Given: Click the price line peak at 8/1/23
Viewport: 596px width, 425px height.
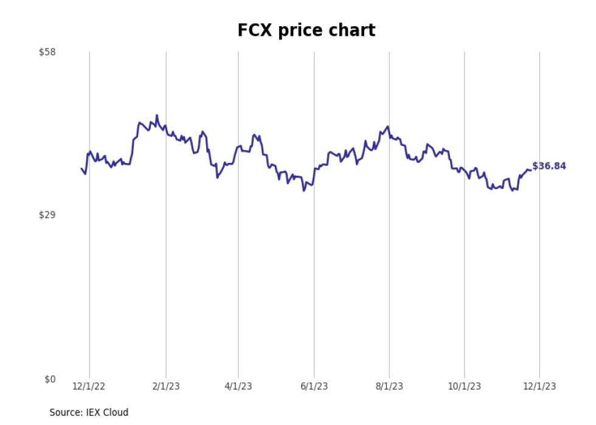Looking at the screenshot, I should [388, 126].
